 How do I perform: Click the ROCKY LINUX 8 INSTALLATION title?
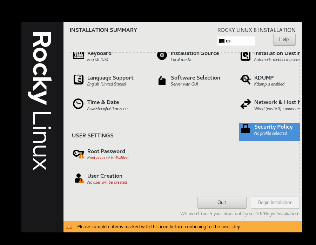click(256, 30)
